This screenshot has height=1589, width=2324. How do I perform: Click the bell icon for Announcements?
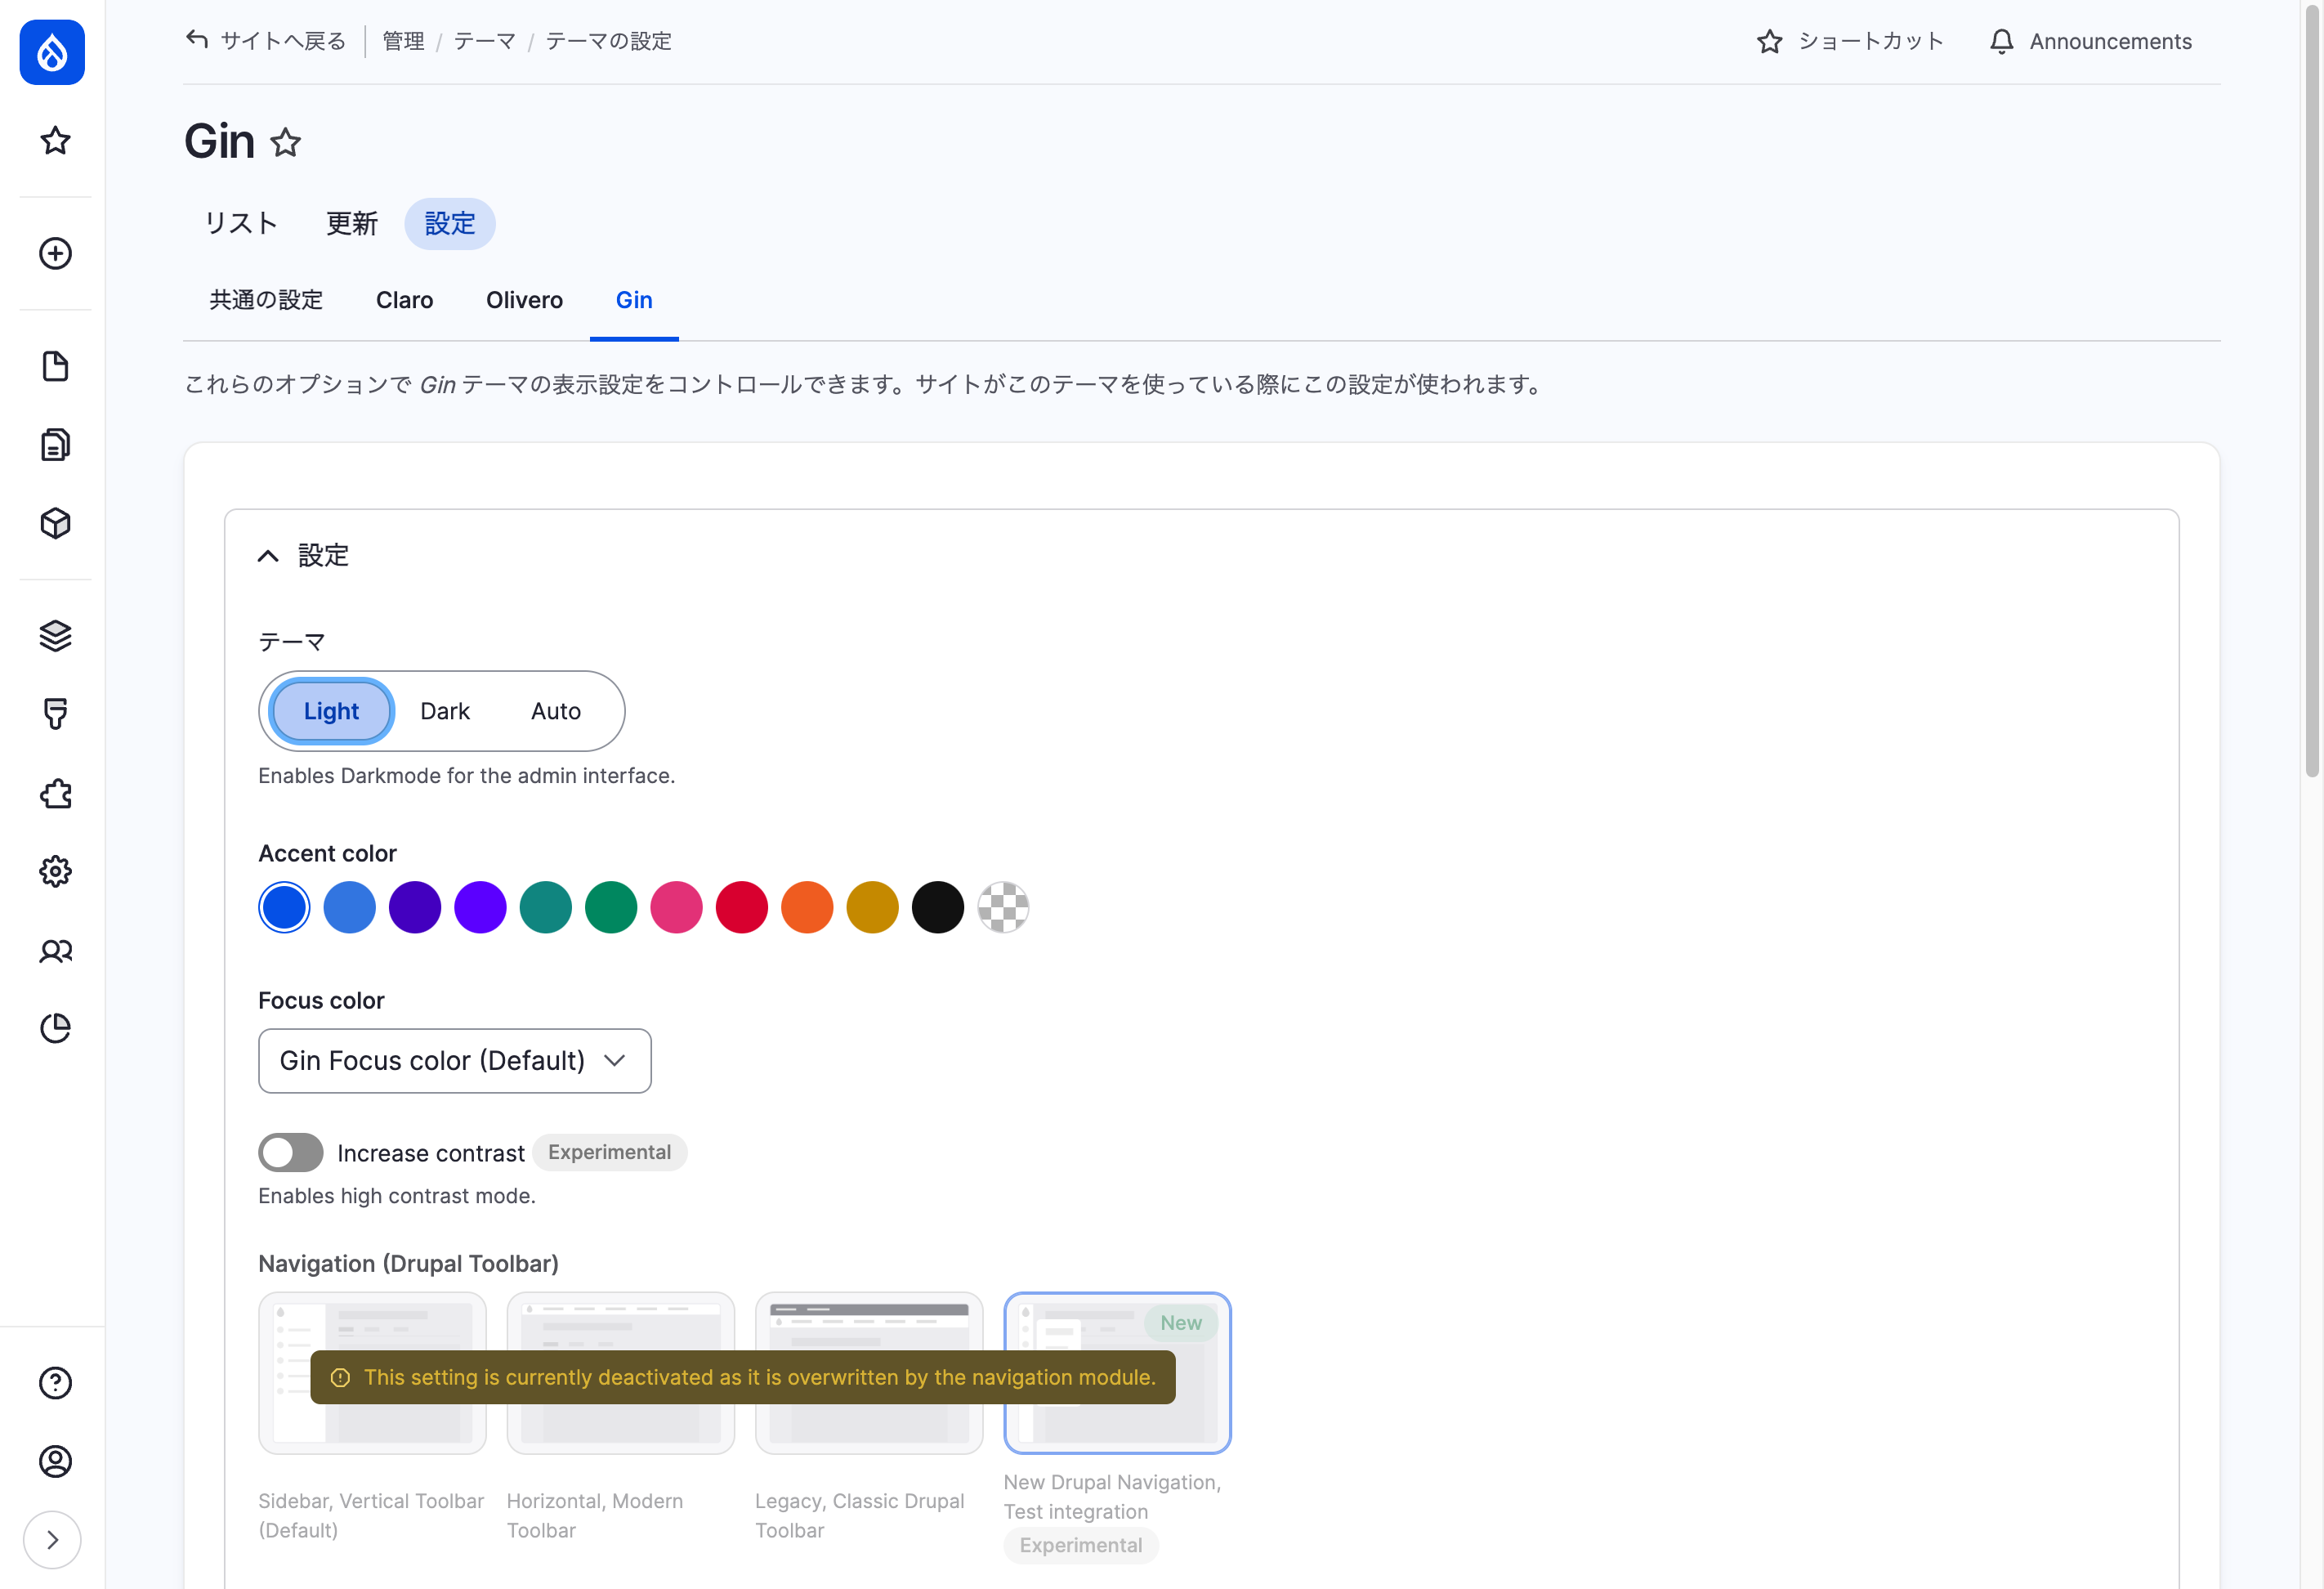[x=2002, y=41]
